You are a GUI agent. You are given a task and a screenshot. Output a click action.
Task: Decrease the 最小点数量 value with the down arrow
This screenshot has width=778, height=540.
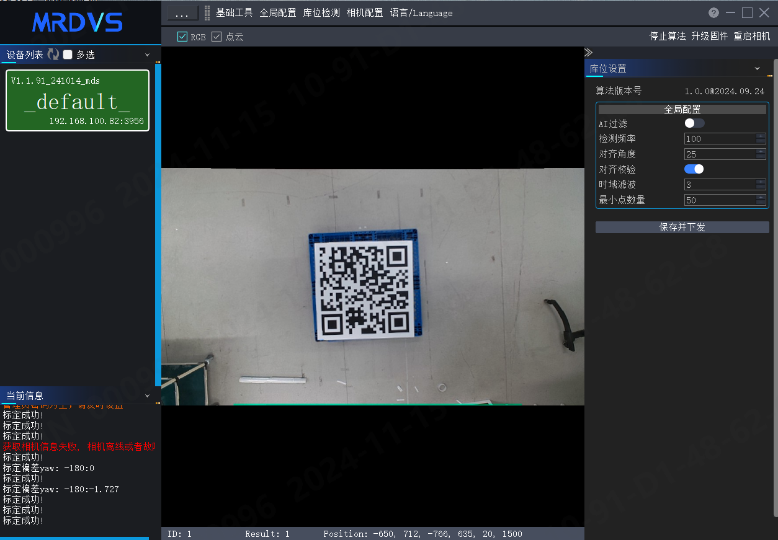[x=761, y=202]
